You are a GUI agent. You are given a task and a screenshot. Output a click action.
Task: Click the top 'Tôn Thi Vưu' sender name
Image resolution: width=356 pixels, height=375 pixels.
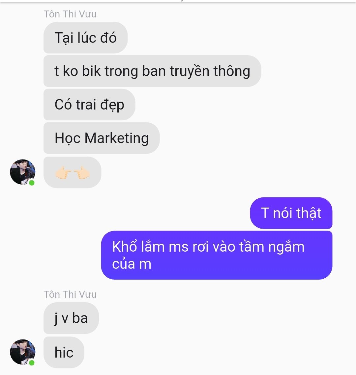70,14
